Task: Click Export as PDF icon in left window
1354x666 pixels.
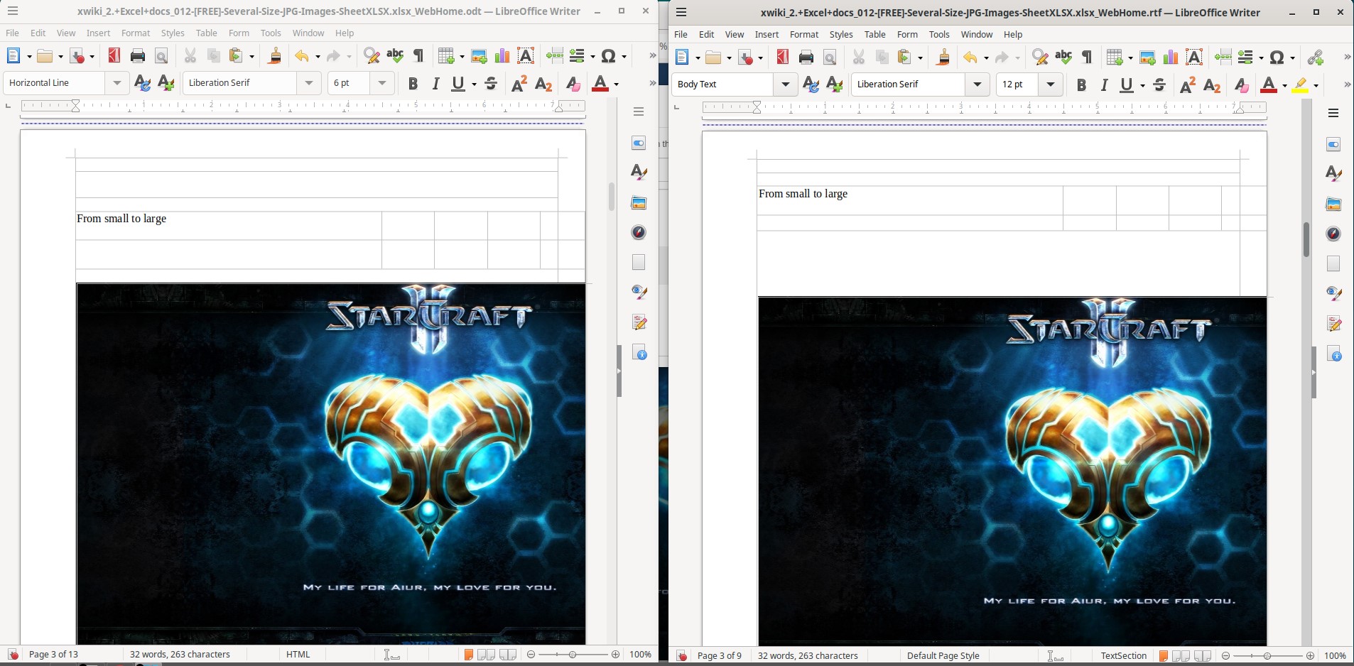Action: [x=114, y=56]
